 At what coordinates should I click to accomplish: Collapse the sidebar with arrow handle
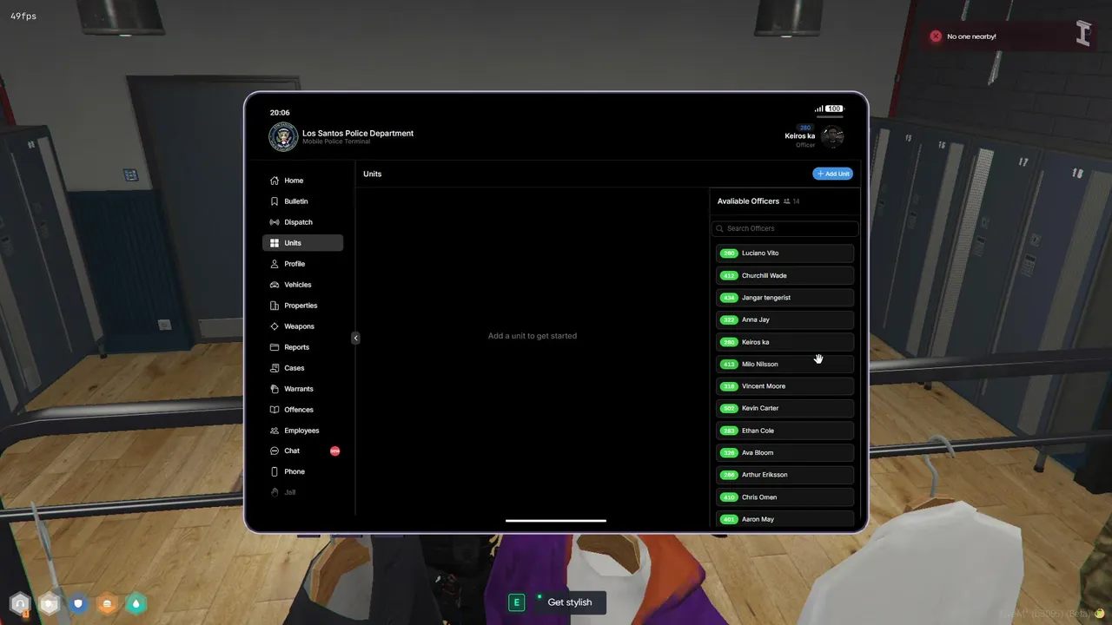pyautogui.click(x=355, y=338)
